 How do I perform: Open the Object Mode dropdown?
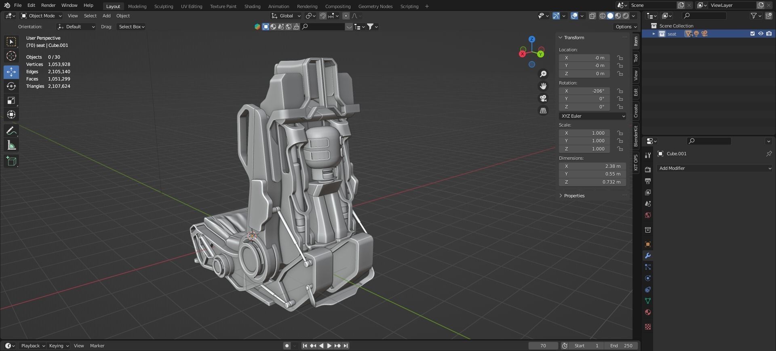click(41, 16)
